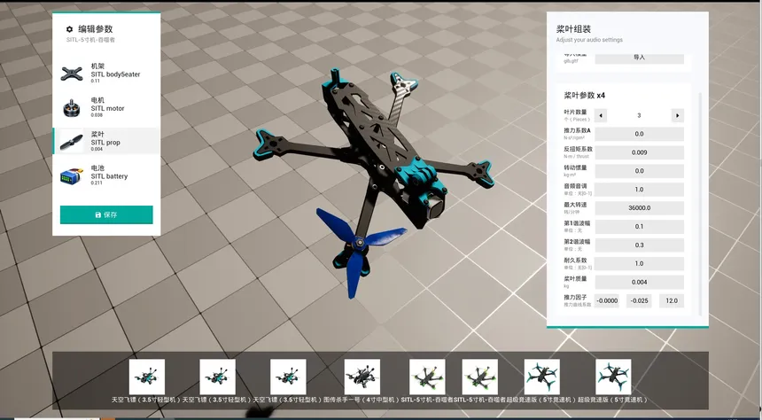Click the 推力因子 field showing -0.0000
Image resolution: width=762 pixels, height=420 pixels.
pyautogui.click(x=607, y=300)
